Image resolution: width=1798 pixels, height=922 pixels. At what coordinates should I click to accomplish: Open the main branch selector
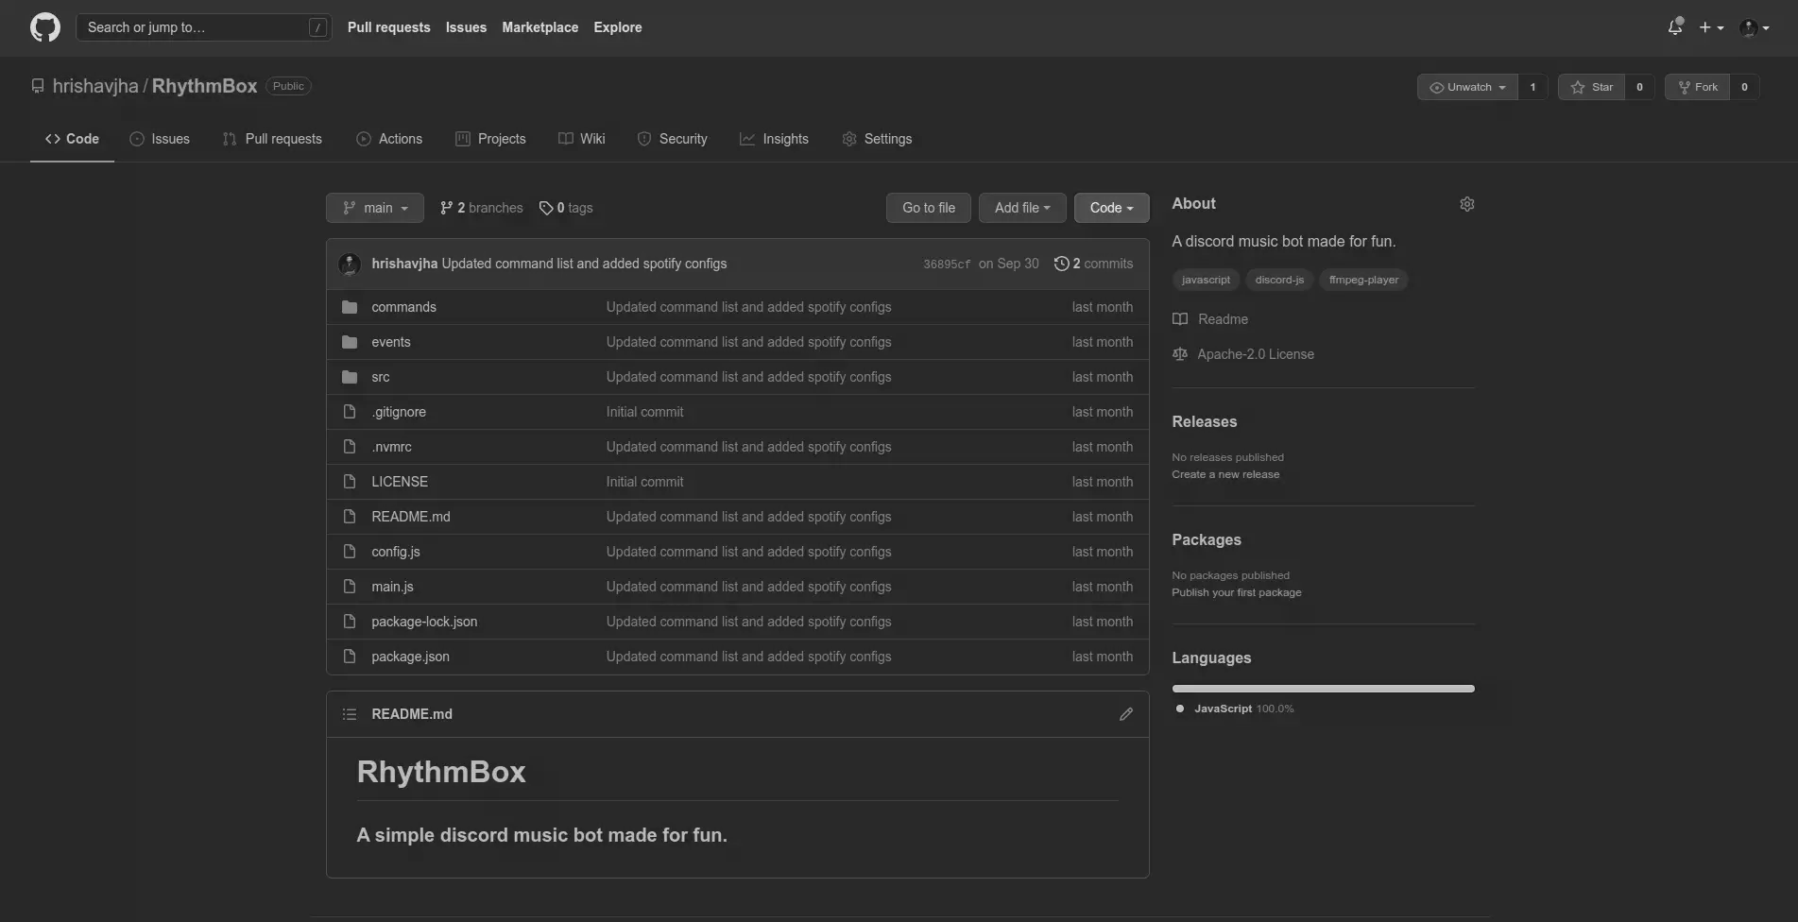pyautogui.click(x=375, y=208)
